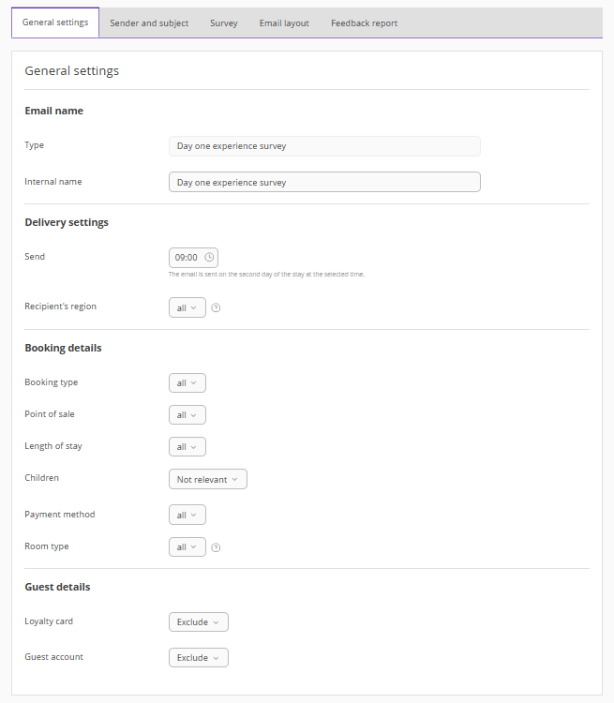Image resolution: width=614 pixels, height=703 pixels.
Task: Select the Feedback report tab
Action: click(x=364, y=23)
